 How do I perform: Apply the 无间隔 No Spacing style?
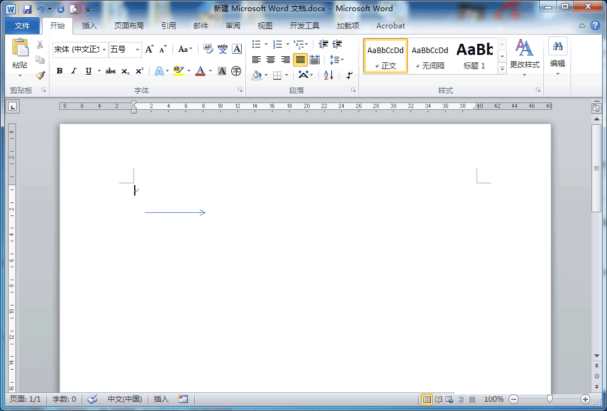click(430, 56)
